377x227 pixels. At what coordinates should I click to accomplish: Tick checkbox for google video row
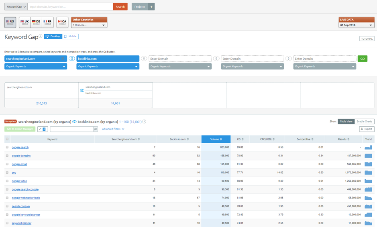click(7, 181)
